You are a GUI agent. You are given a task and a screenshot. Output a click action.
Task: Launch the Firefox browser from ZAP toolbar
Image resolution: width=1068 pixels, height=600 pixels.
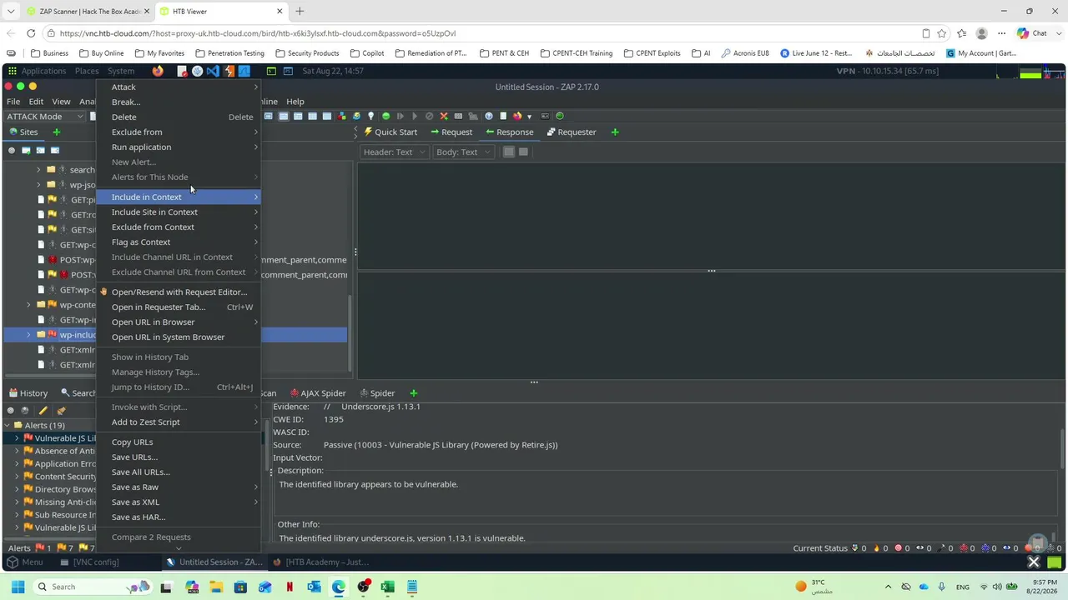pos(517,116)
